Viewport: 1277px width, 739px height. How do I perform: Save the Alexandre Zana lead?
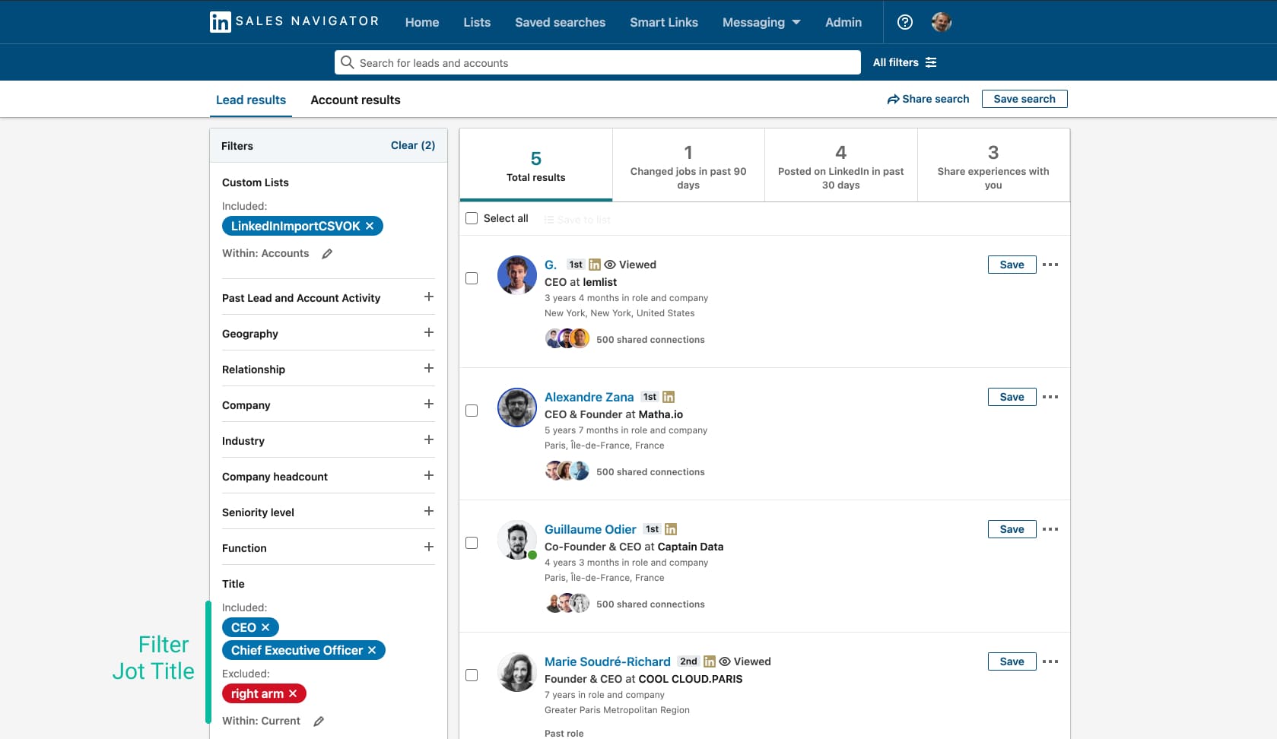click(1012, 397)
